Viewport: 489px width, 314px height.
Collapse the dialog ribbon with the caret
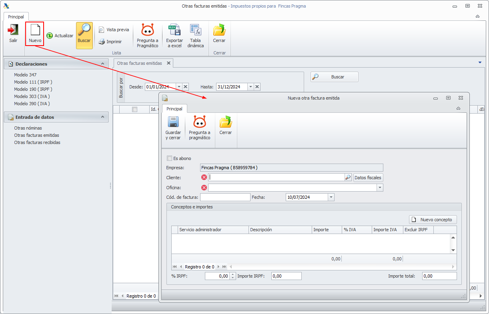[x=458, y=108]
